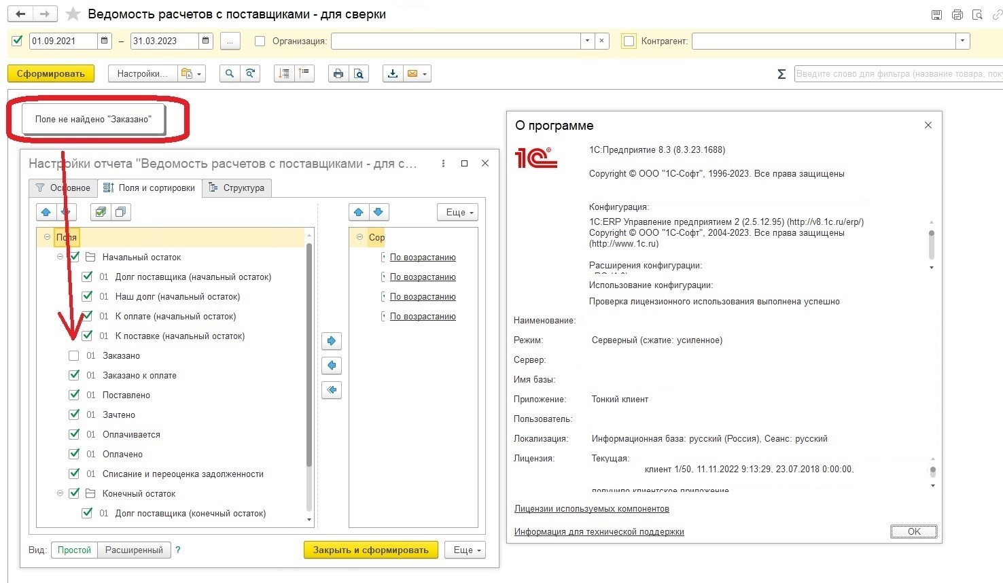The image size is (1003, 583).
Task: Enable the Заказано field checkbox
Action: coord(74,355)
